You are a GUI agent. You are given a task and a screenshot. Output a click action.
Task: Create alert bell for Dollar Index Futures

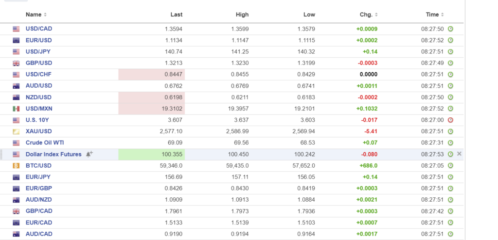89,154
